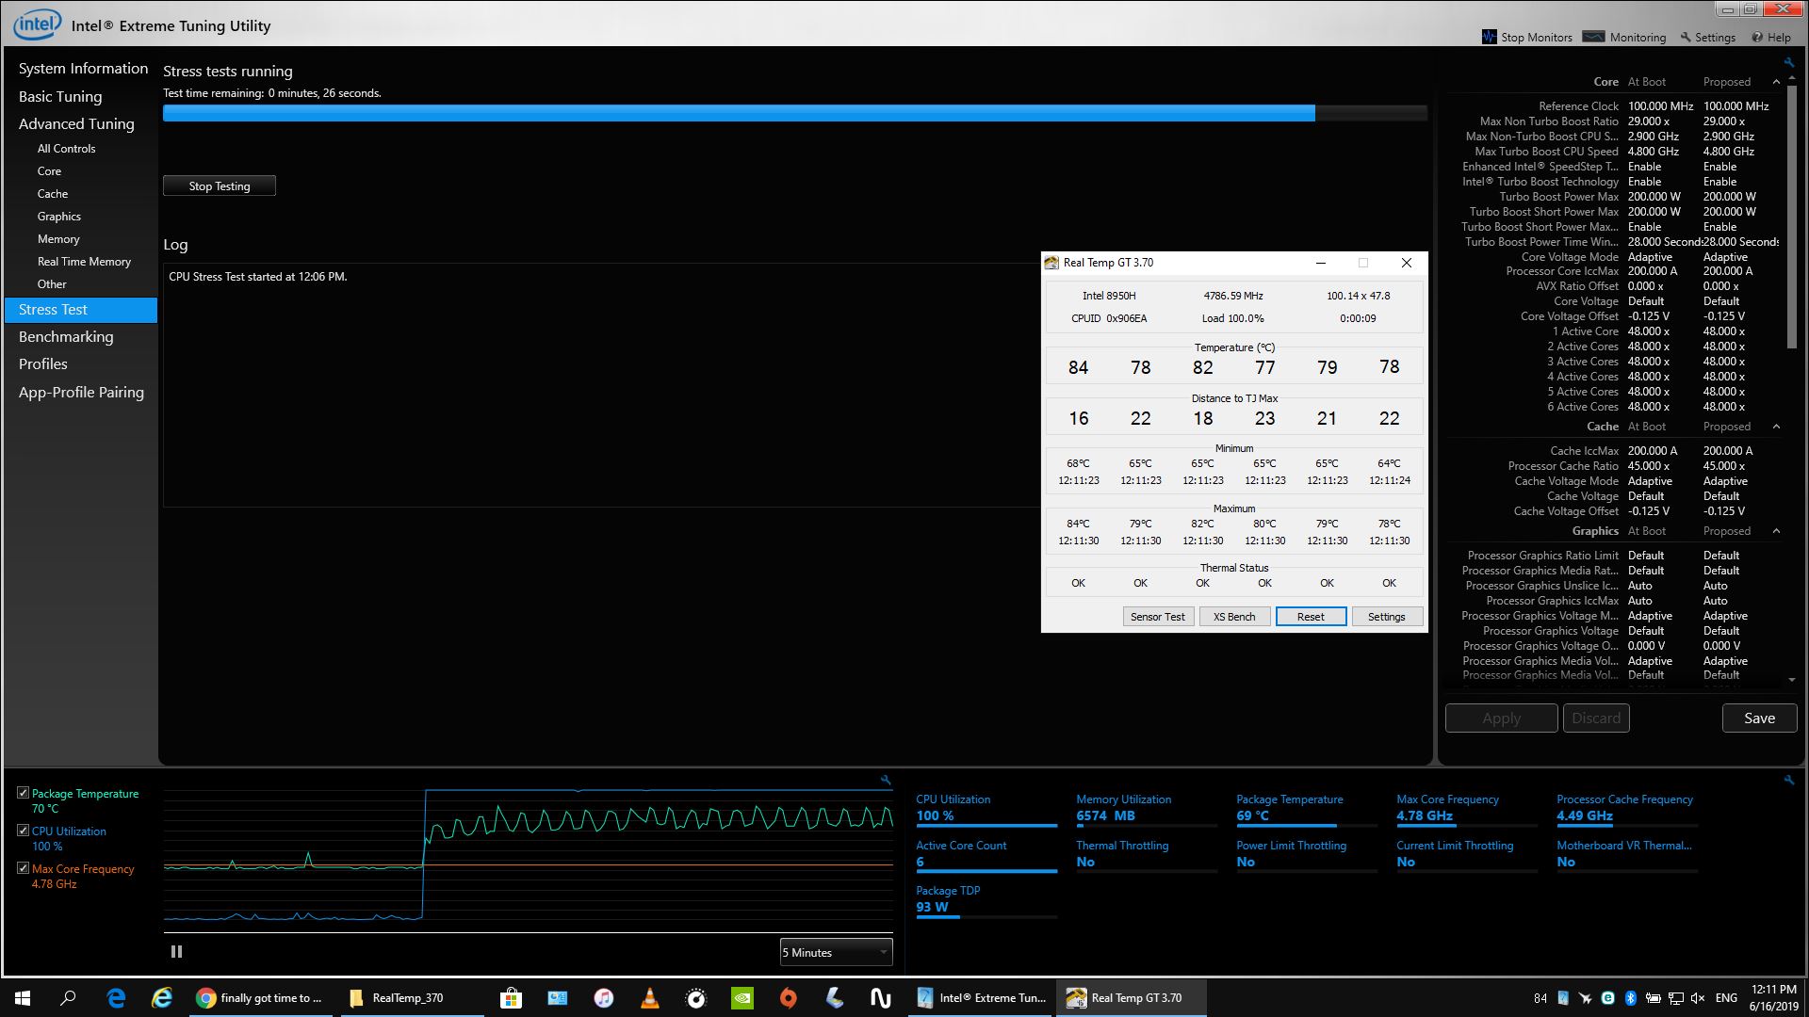Open System Information in the sidebar

coord(83,68)
